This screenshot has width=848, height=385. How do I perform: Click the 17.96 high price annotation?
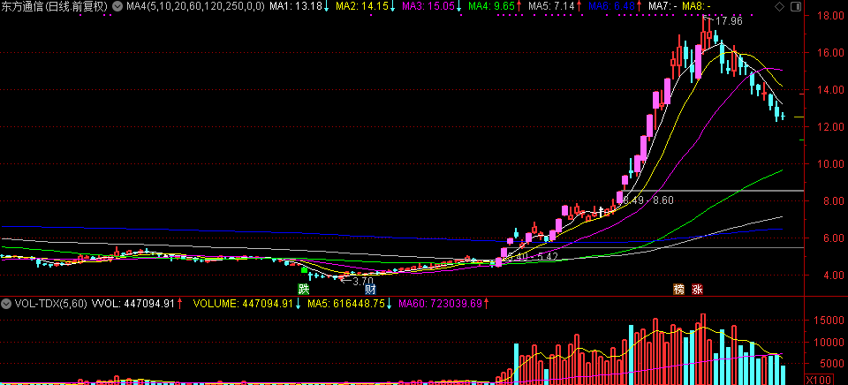coord(729,21)
